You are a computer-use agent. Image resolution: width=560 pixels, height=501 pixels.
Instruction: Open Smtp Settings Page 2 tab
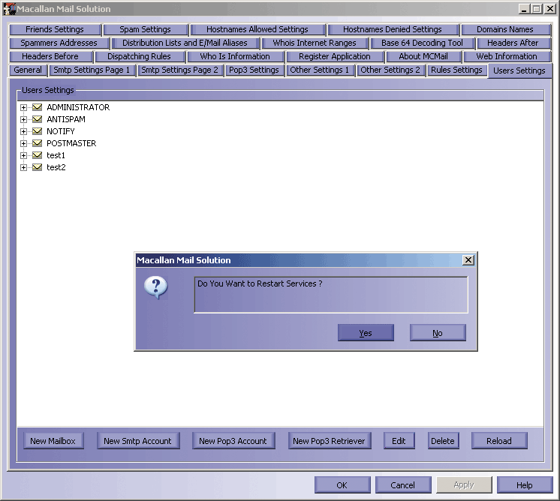179,70
